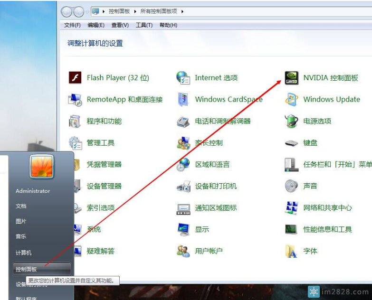Click the Back navigation arrow button
The image size is (372, 300).
tap(67, 11)
